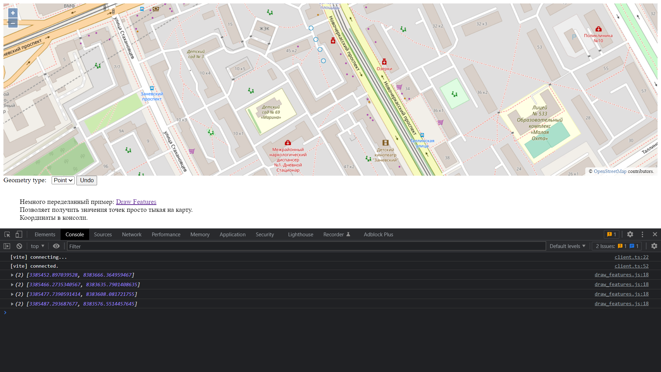Show console sidebar icon
This screenshot has height=372, width=661.
[x=7, y=246]
